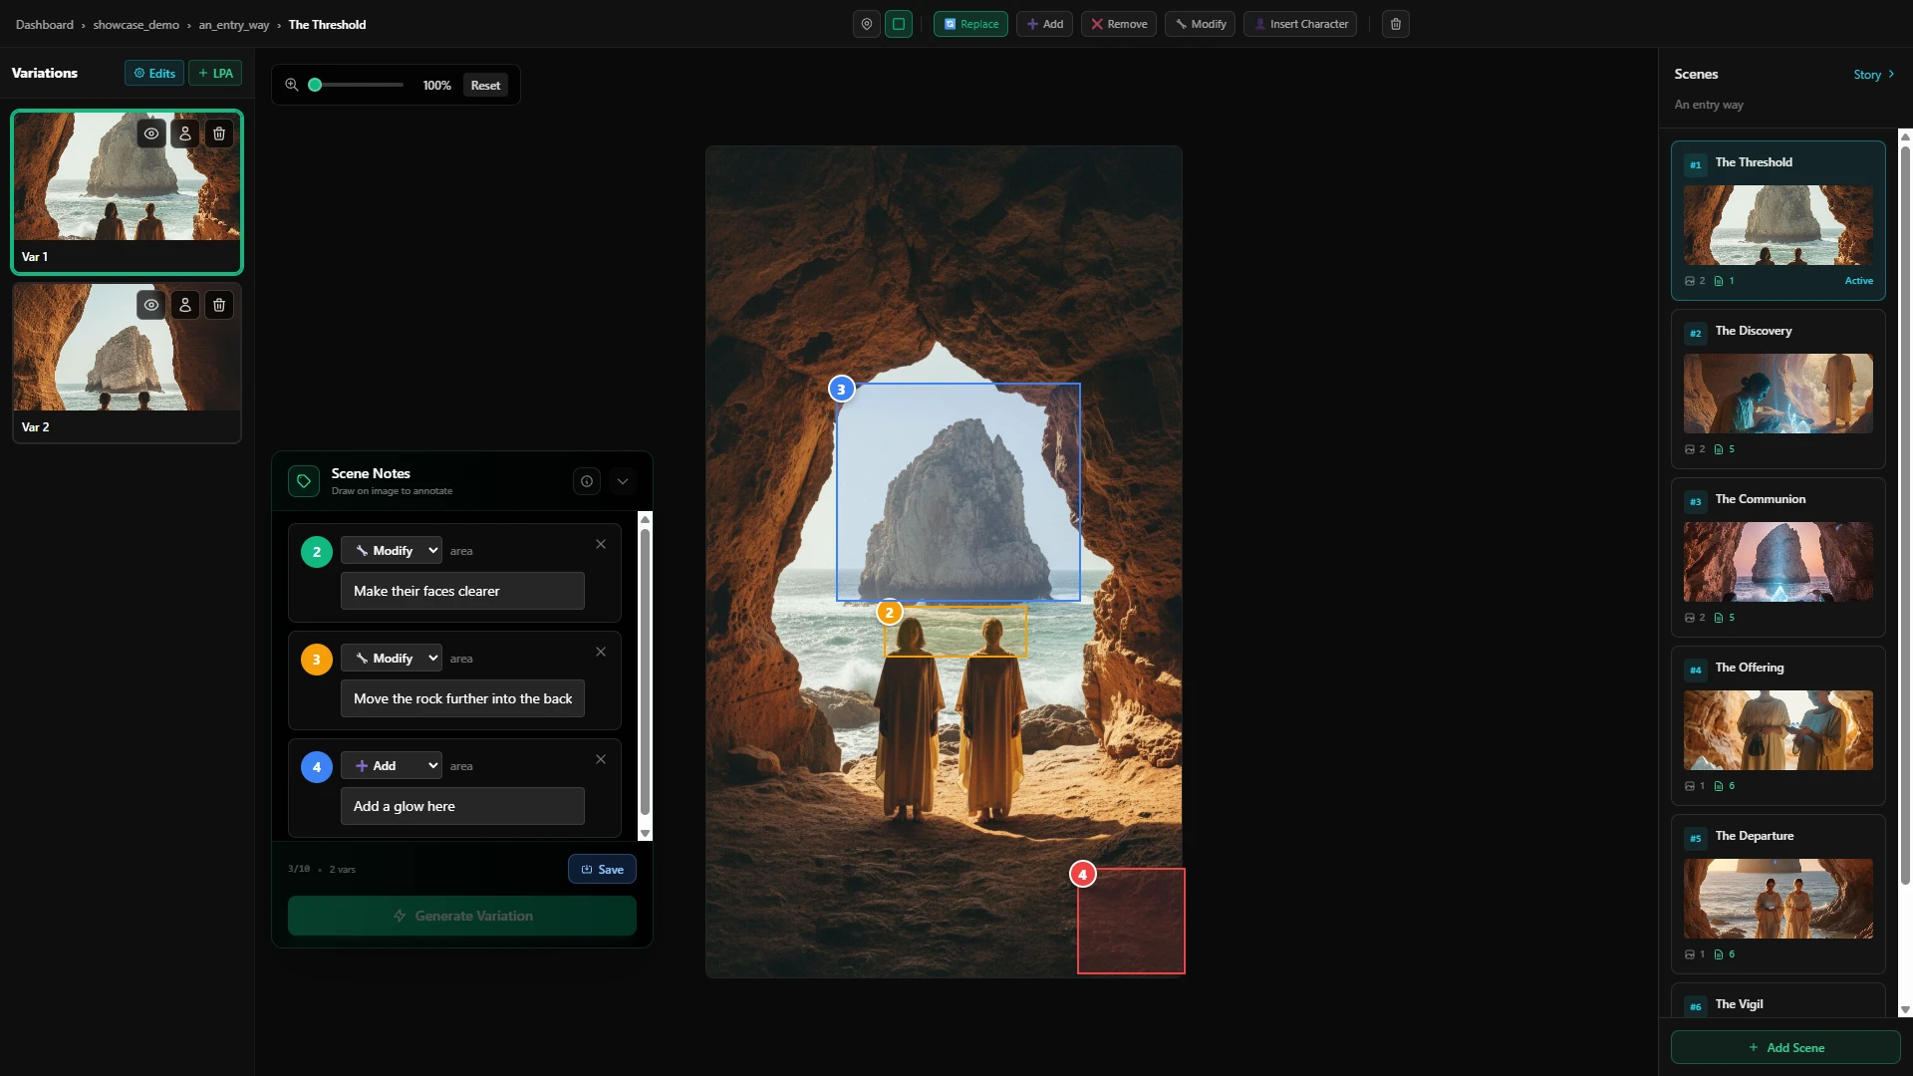Open The Communion scene thumbnail

(x=1777, y=562)
